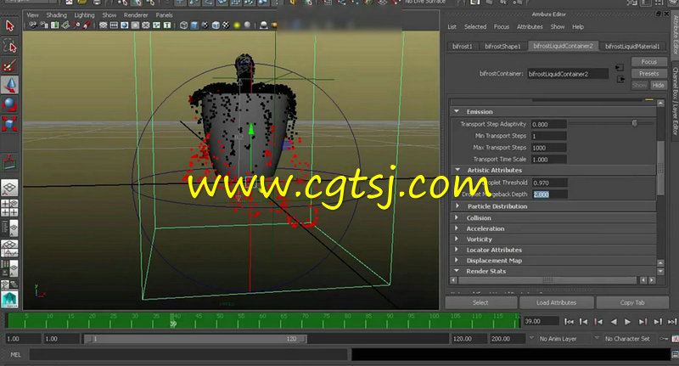This screenshot has width=679, height=366.
Task: Go to start of playback range
Action: [x=569, y=321]
